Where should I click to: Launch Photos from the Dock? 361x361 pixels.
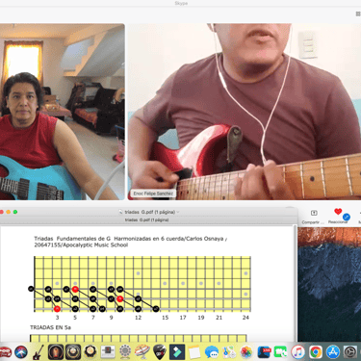pyautogui.click(x=246, y=352)
